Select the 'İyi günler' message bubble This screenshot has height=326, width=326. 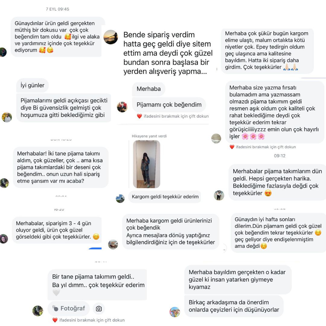32,85
